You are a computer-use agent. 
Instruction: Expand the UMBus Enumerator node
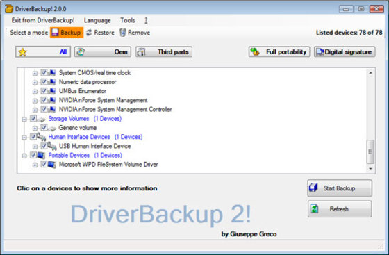pos(35,92)
